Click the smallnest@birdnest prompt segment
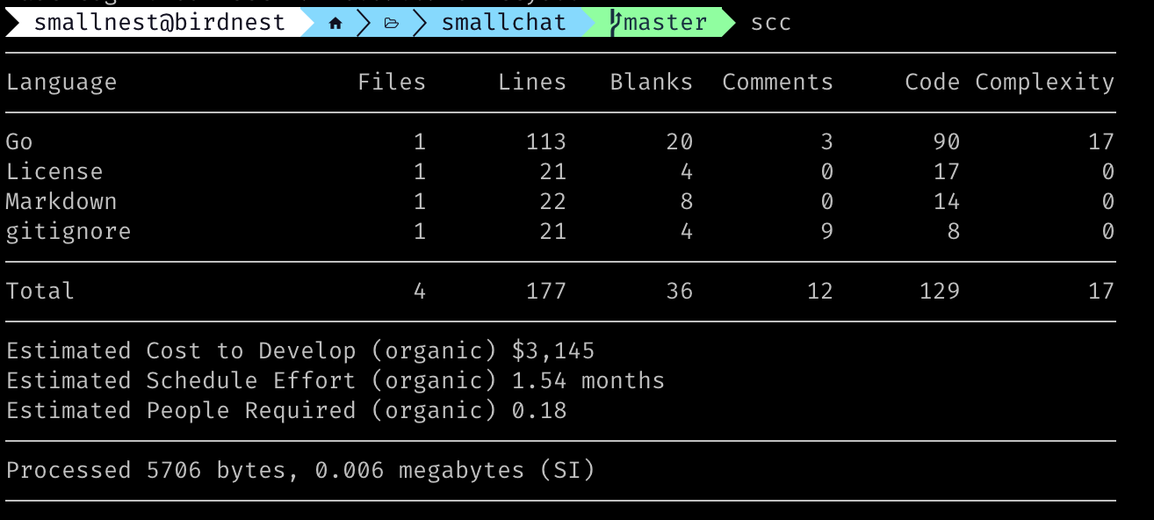 coord(160,23)
